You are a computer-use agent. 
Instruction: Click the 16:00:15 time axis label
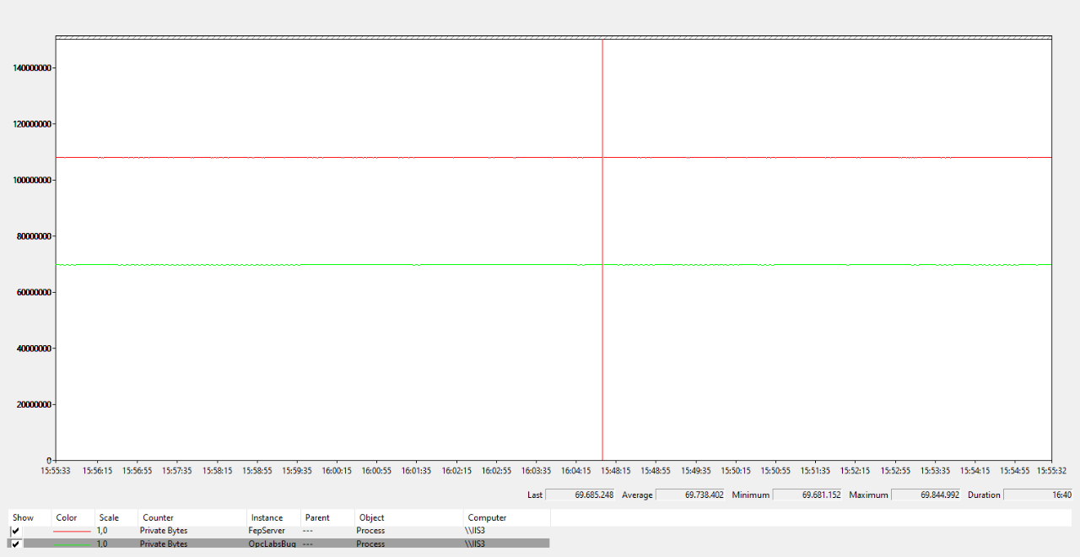337,471
